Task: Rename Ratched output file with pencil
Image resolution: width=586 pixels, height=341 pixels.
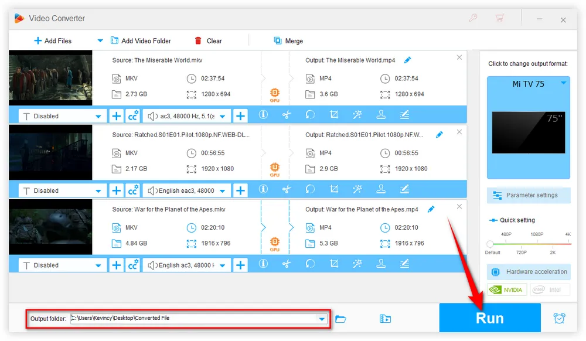Action: click(x=439, y=134)
